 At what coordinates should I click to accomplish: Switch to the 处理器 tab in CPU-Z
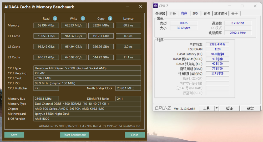160,13
